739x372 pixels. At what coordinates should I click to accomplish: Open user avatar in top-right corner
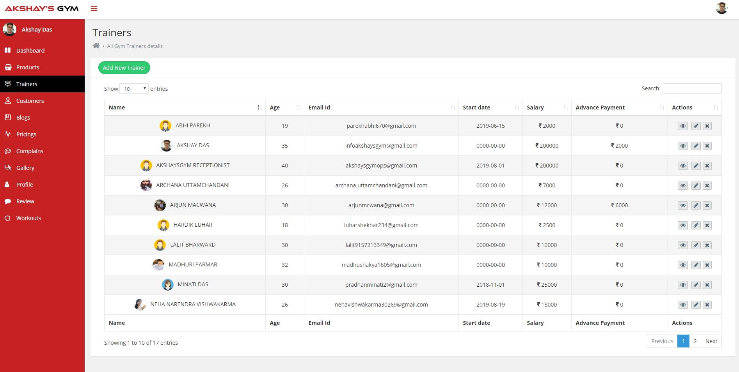[721, 8]
